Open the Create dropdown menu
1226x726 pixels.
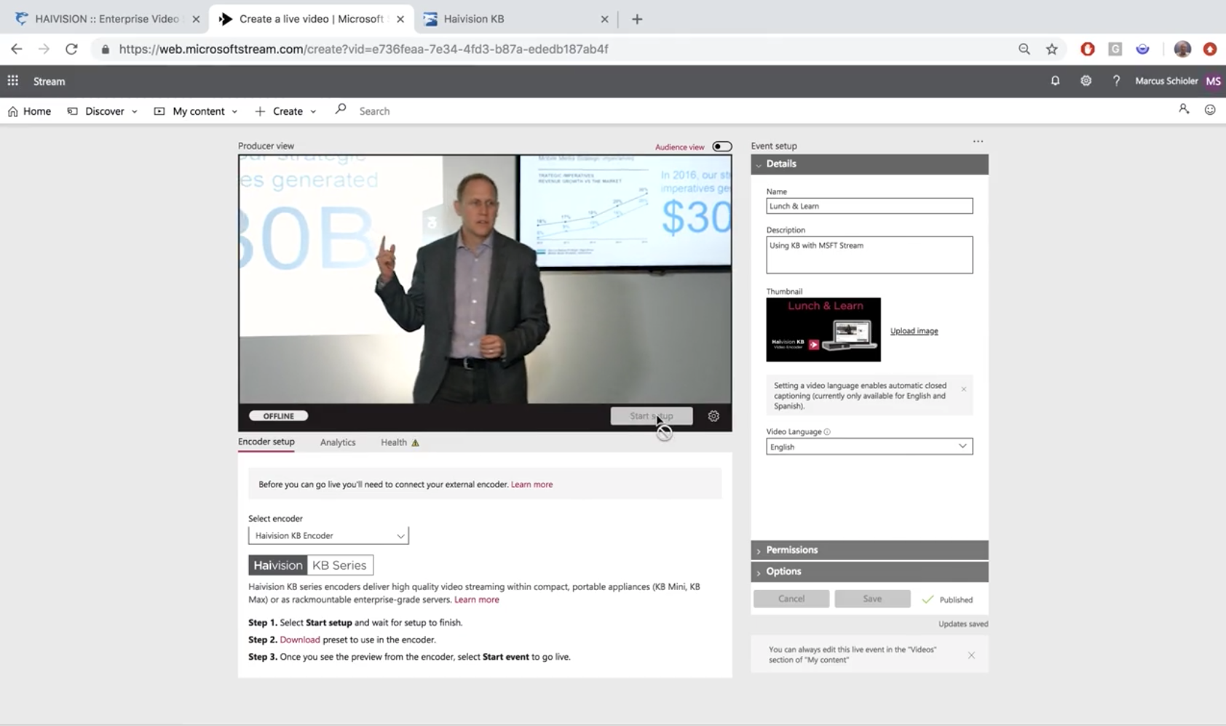click(285, 111)
